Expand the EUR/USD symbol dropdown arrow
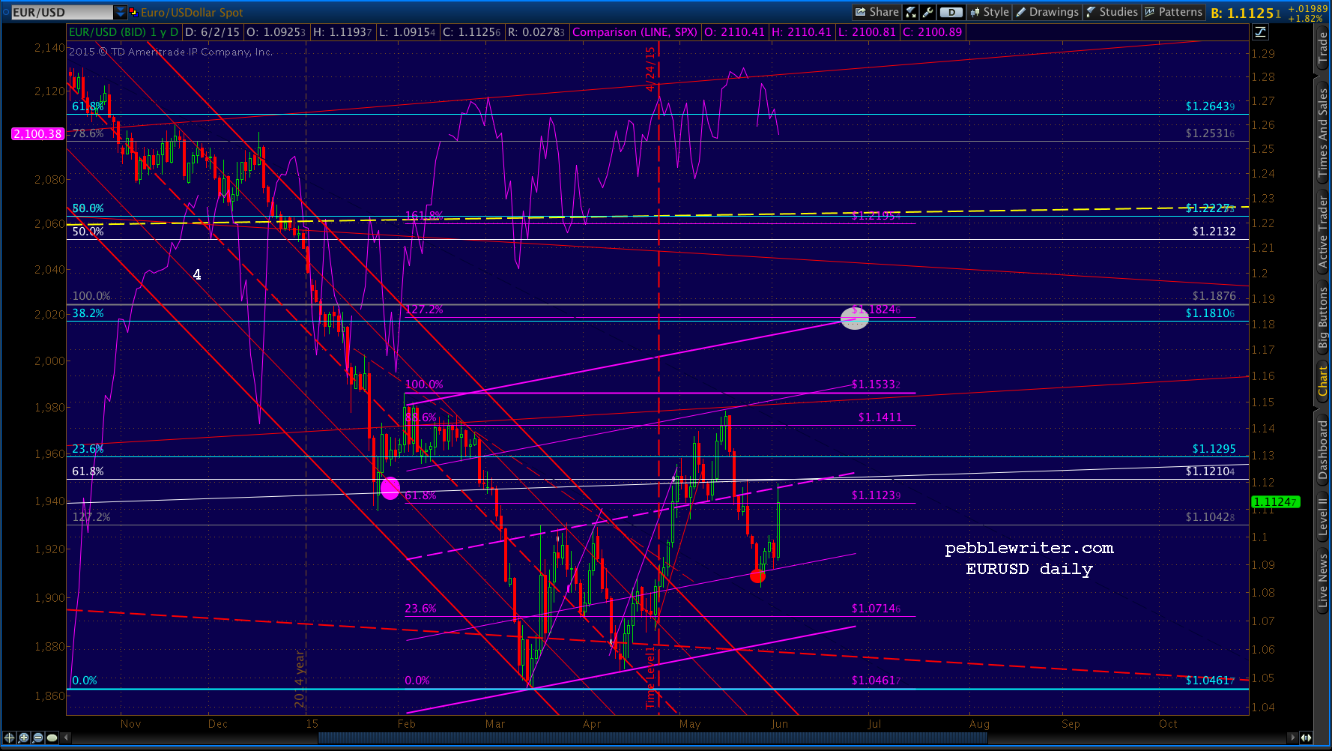1332x751 pixels. click(x=120, y=12)
